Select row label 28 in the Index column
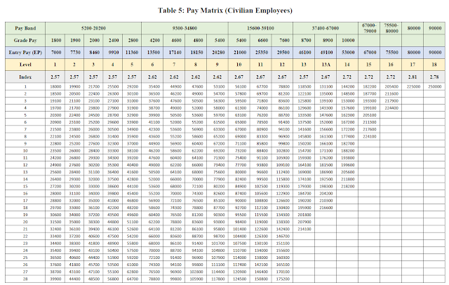The image size is (449, 285). tap(25, 279)
